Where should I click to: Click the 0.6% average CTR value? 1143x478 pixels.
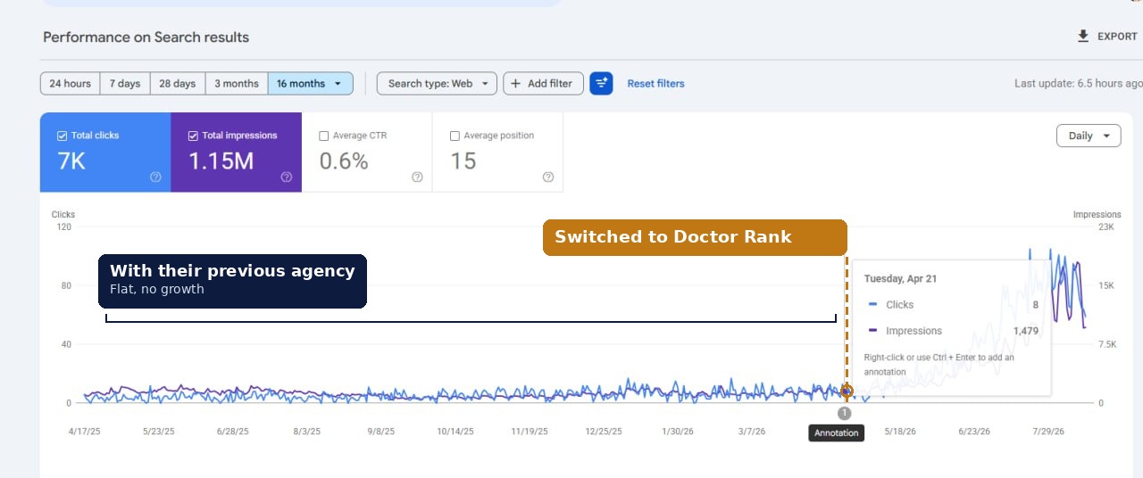344,161
